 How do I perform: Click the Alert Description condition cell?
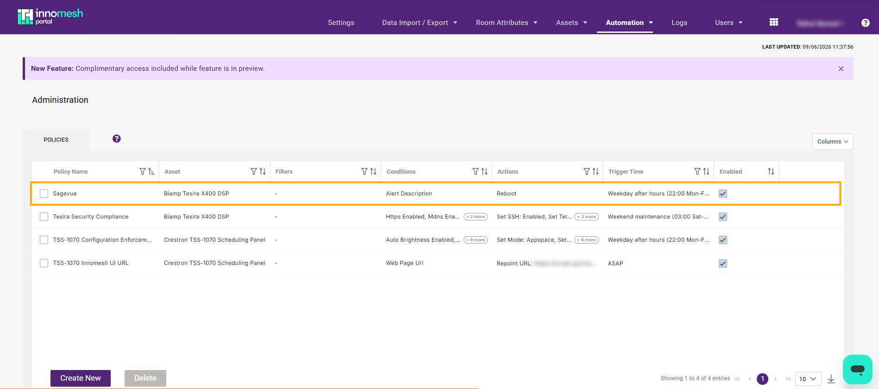pyautogui.click(x=409, y=194)
